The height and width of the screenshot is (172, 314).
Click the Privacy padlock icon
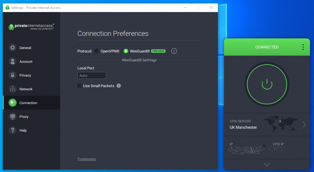coord(12,75)
